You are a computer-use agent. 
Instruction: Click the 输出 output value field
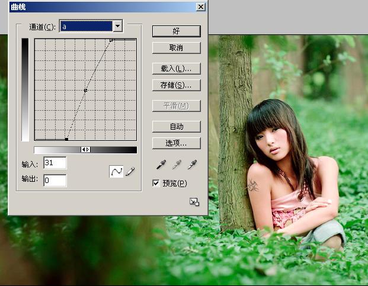(55, 180)
